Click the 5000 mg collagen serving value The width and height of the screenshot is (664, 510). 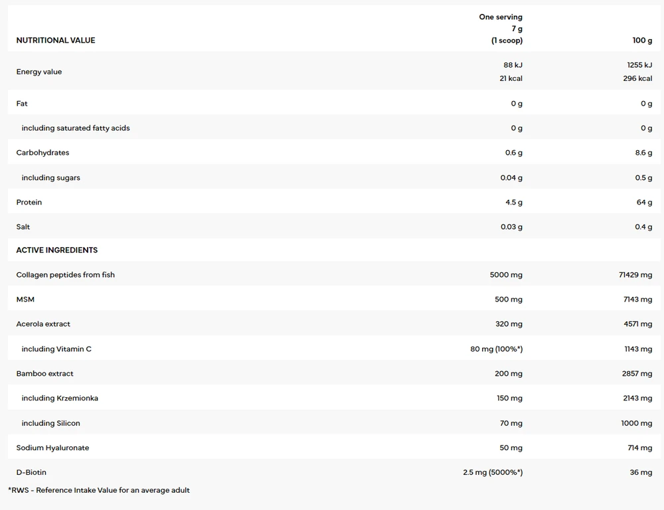(x=506, y=274)
